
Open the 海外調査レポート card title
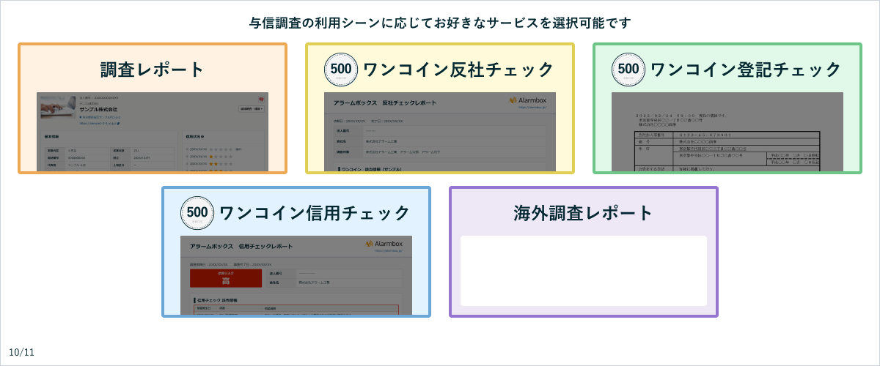[x=584, y=213]
